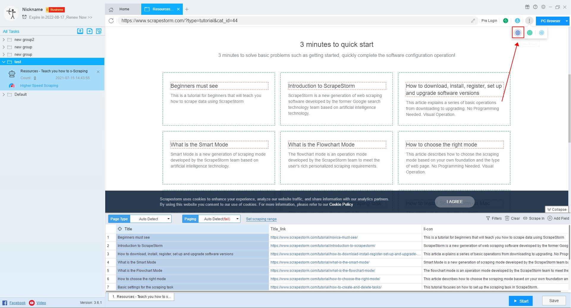This screenshot has height=308, width=571.
Task: Click the highlighted globe proxy icon
Action: (518, 33)
